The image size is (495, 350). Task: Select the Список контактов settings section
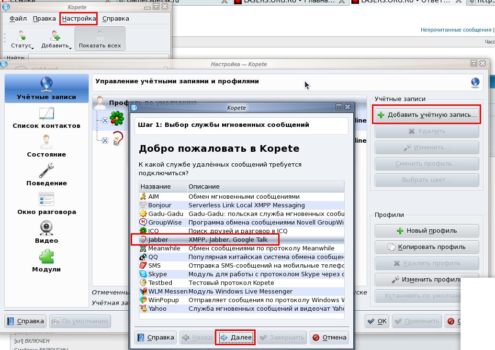[x=46, y=118]
